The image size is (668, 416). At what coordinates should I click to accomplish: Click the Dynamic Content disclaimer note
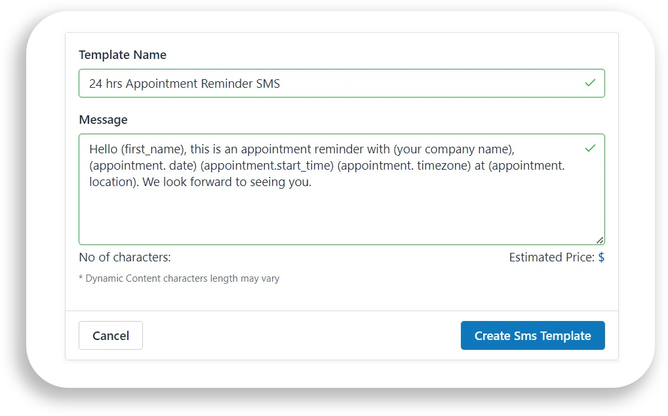tap(178, 278)
